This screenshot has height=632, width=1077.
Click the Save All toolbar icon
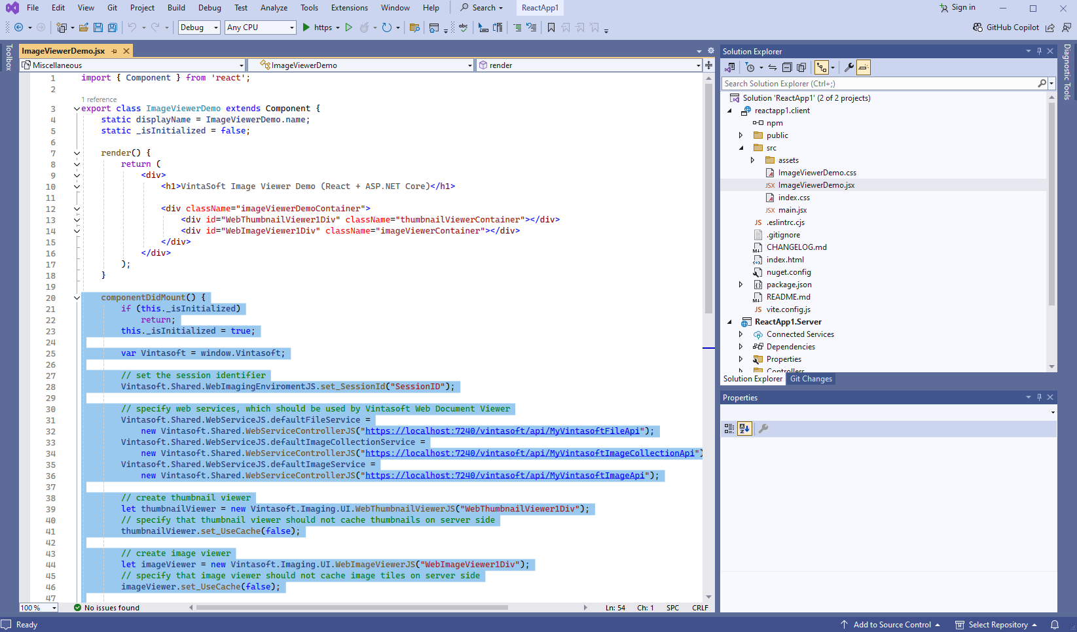click(x=112, y=27)
